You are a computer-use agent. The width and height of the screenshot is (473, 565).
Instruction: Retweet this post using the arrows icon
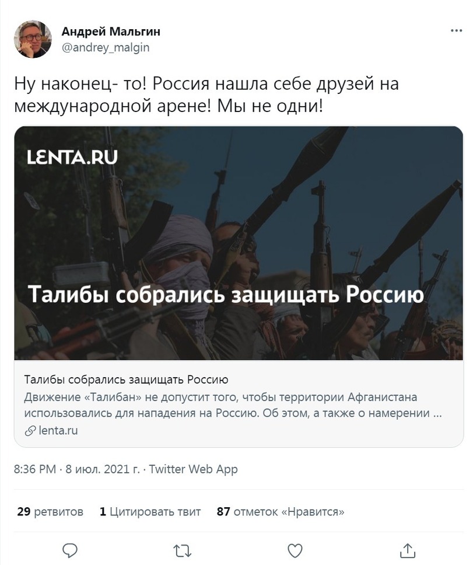(183, 549)
